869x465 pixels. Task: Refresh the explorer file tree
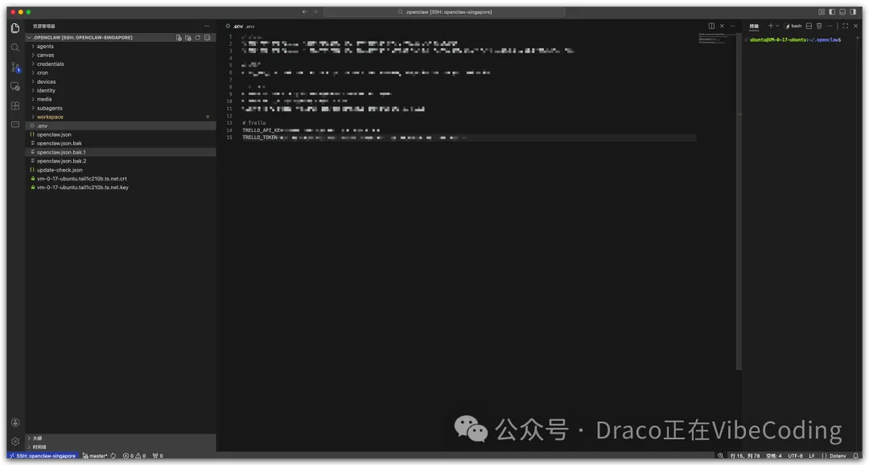pos(197,38)
